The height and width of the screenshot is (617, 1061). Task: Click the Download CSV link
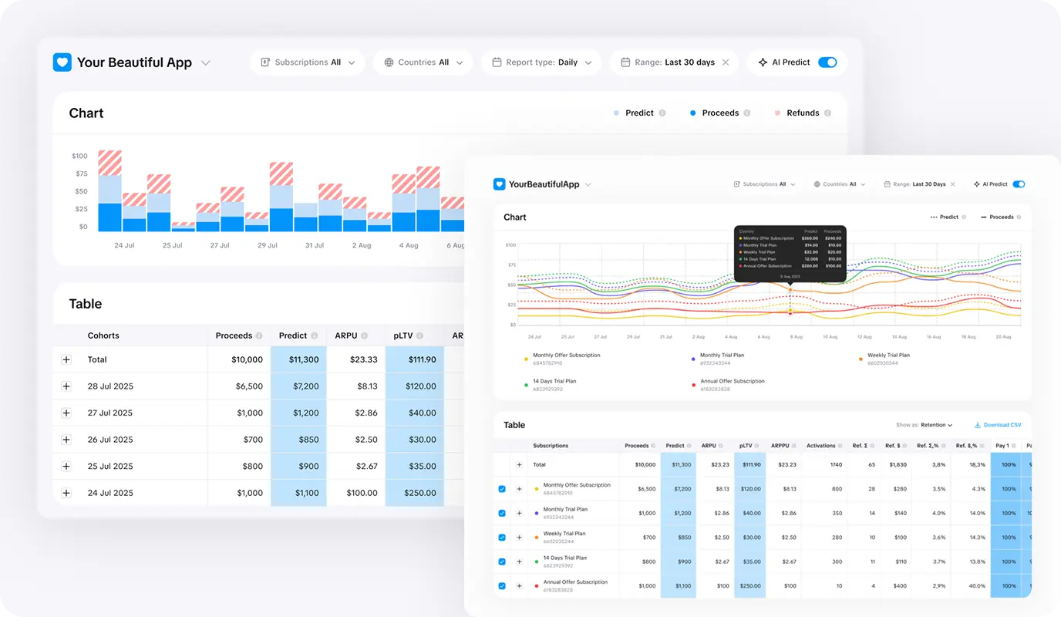[1002, 424]
